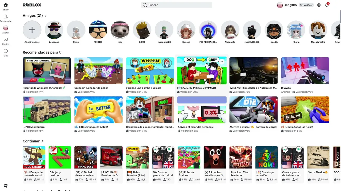
Task: Open the Robux balance icon
Action: click(x=319, y=5)
